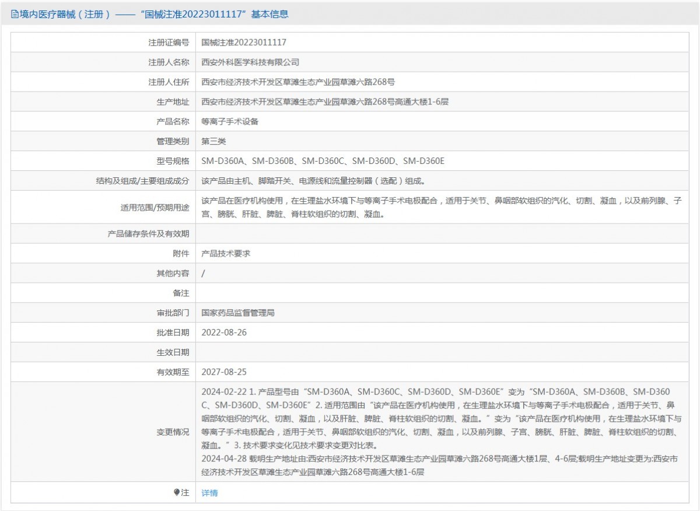
Task: Click the 变更情况 row label
Action: pos(173,432)
